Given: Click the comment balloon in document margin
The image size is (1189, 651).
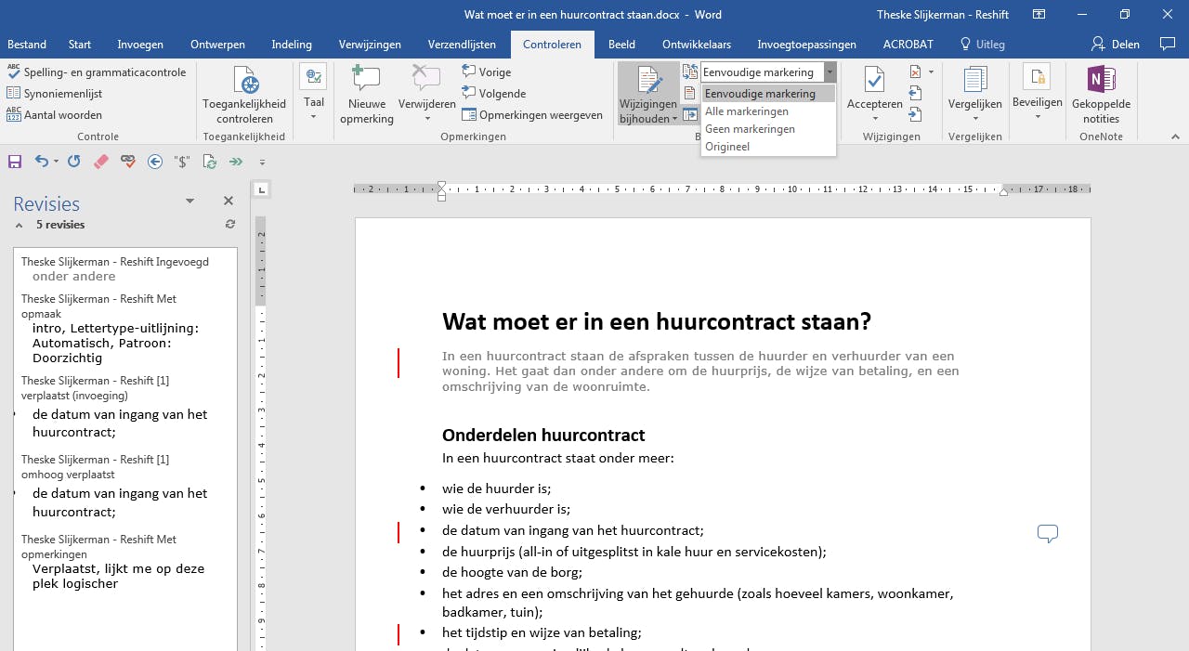Looking at the screenshot, I should click(x=1047, y=533).
